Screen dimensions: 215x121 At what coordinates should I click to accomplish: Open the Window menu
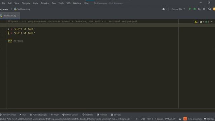pos(77,3)
